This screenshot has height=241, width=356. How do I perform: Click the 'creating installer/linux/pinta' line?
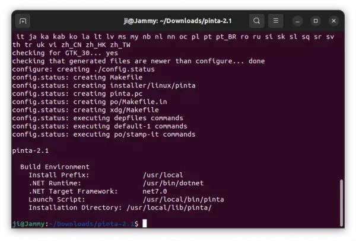104,86
